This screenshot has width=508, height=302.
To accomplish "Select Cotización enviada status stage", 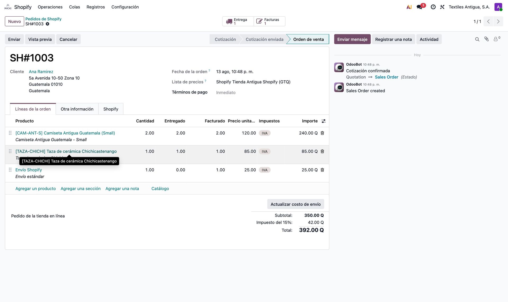I will click(x=264, y=39).
